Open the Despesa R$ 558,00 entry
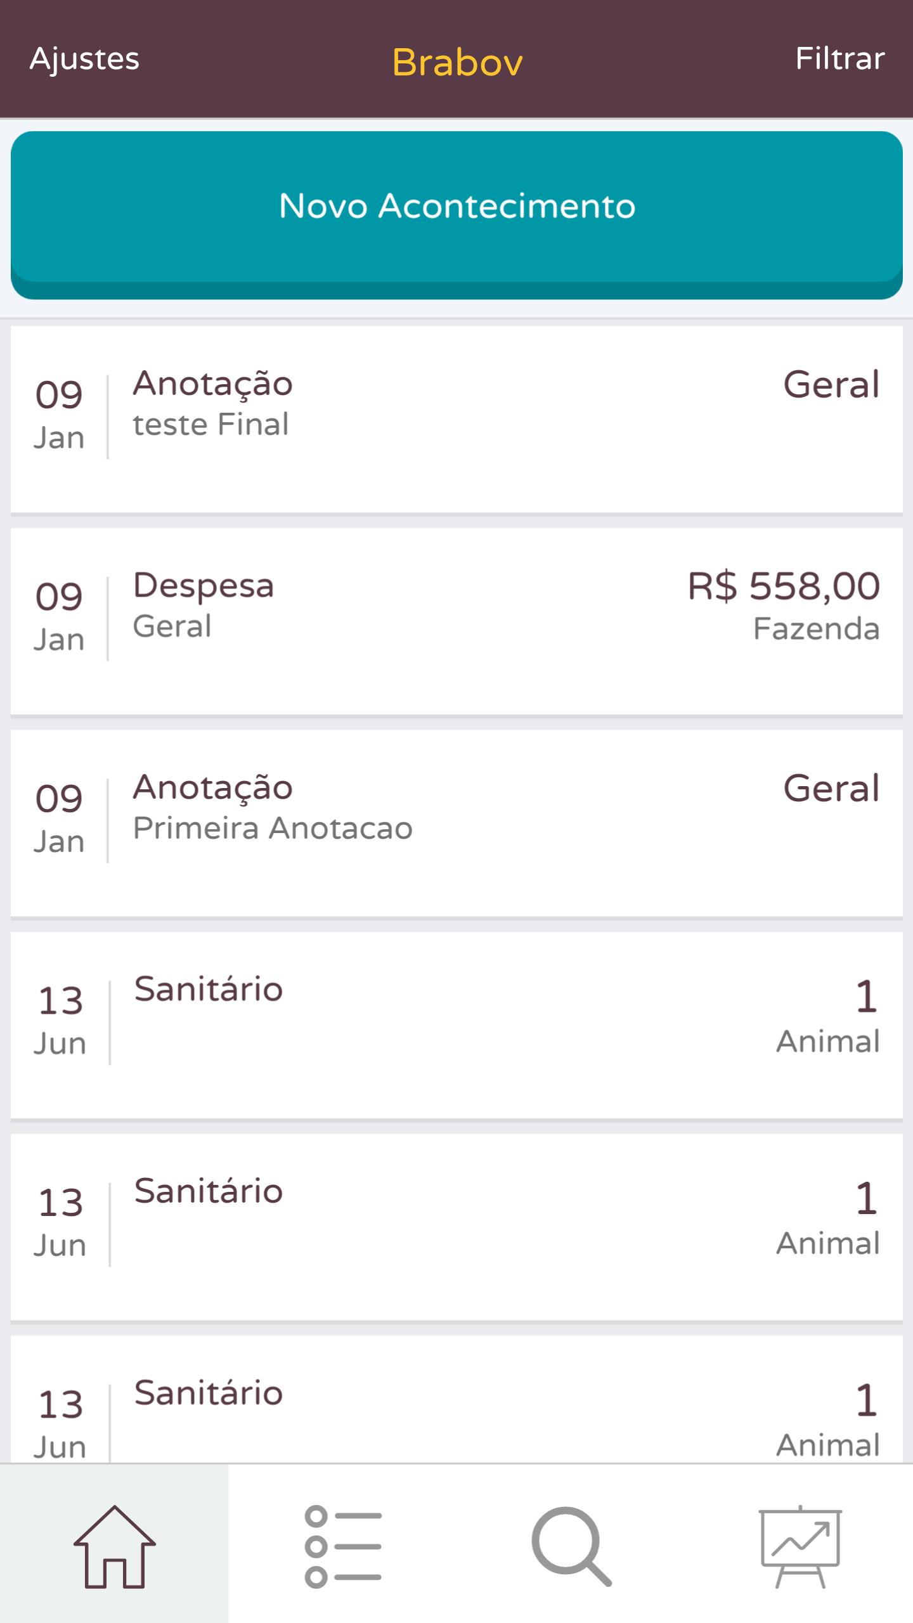 coord(456,620)
